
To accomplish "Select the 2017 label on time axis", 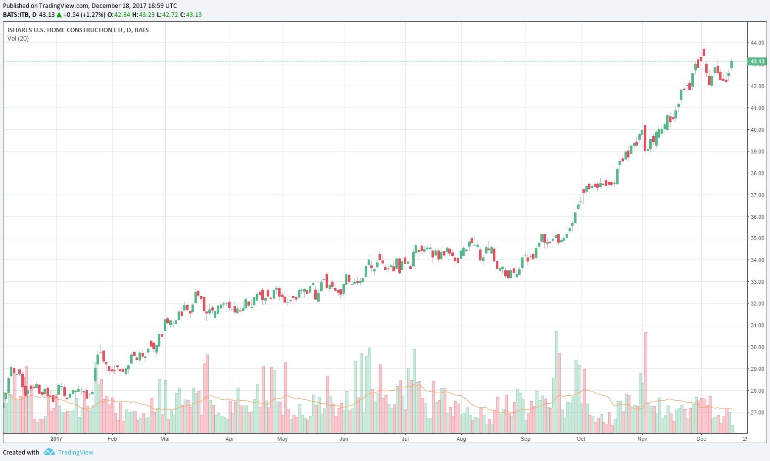I will (x=56, y=439).
